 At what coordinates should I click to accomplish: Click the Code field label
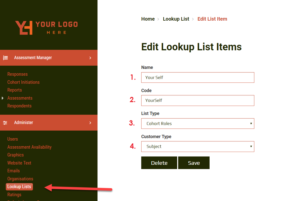(x=146, y=91)
